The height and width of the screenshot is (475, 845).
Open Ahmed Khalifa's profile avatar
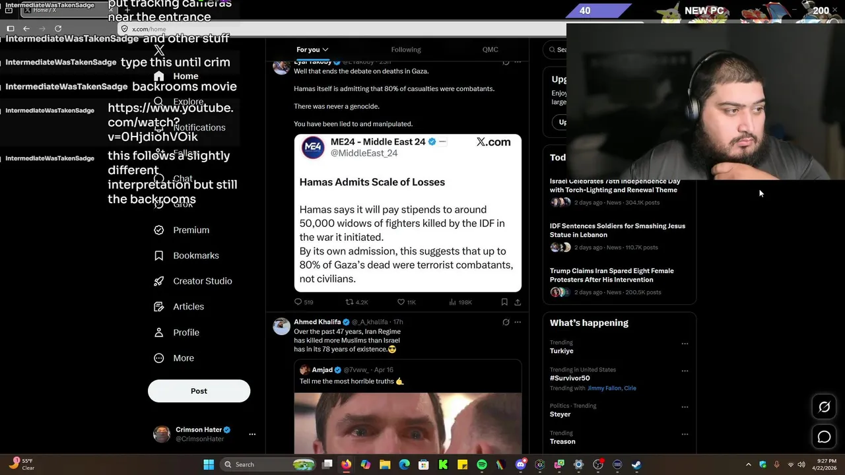tap(282, 327)
